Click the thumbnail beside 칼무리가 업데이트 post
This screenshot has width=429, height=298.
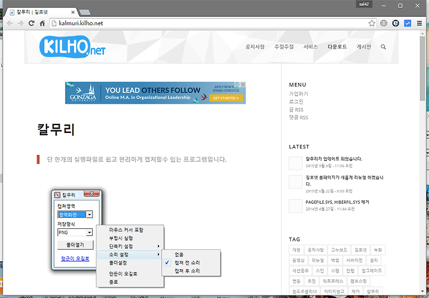tap(296, 163)
